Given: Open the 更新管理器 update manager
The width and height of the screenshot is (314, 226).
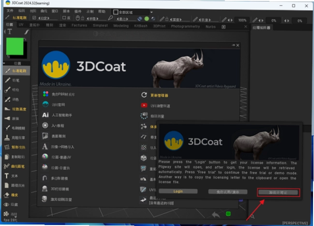Looking at the screenshot, I should click(x=155, y=95).
